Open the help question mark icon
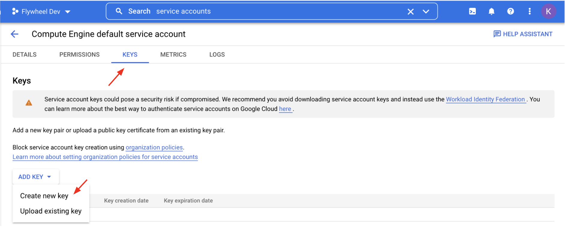The height and width of the screenshot is (227, 565). (x=510, y=11)
